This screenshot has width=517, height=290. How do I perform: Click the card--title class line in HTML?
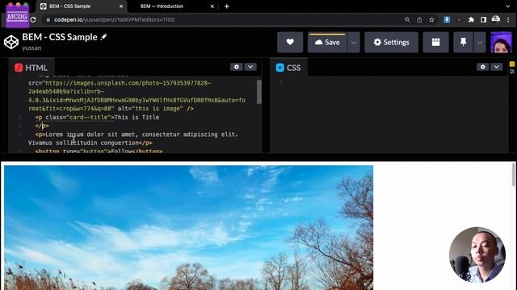[97, 117]
